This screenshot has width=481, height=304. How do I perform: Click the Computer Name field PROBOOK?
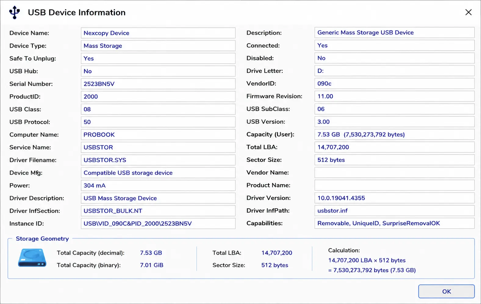tap(158, 134)
